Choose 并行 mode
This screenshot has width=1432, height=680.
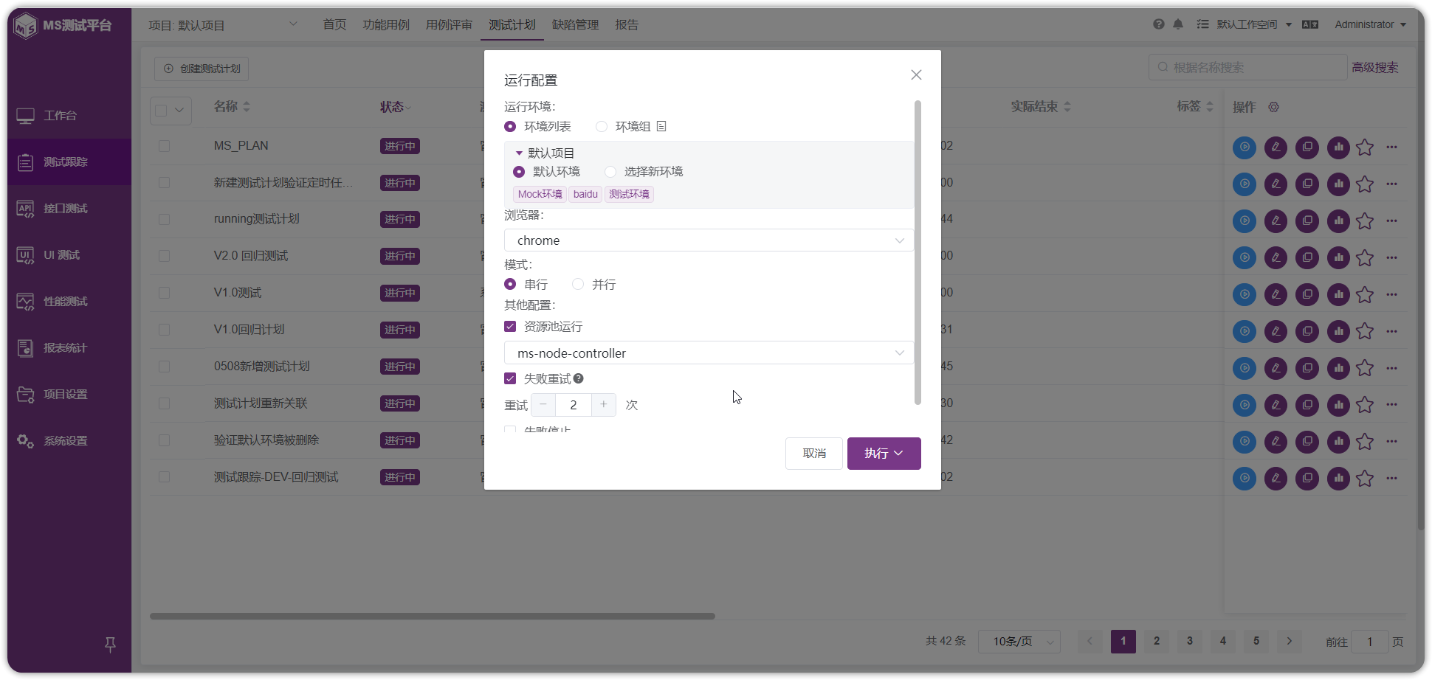[x=593, y=284]
